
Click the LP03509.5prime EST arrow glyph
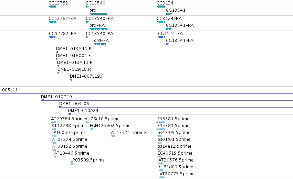tap(73, 164)
